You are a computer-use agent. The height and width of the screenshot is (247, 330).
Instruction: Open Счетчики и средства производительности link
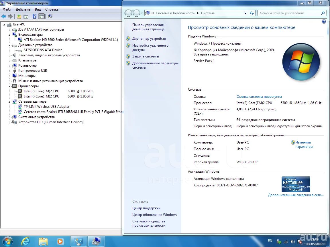click(149, 224)
